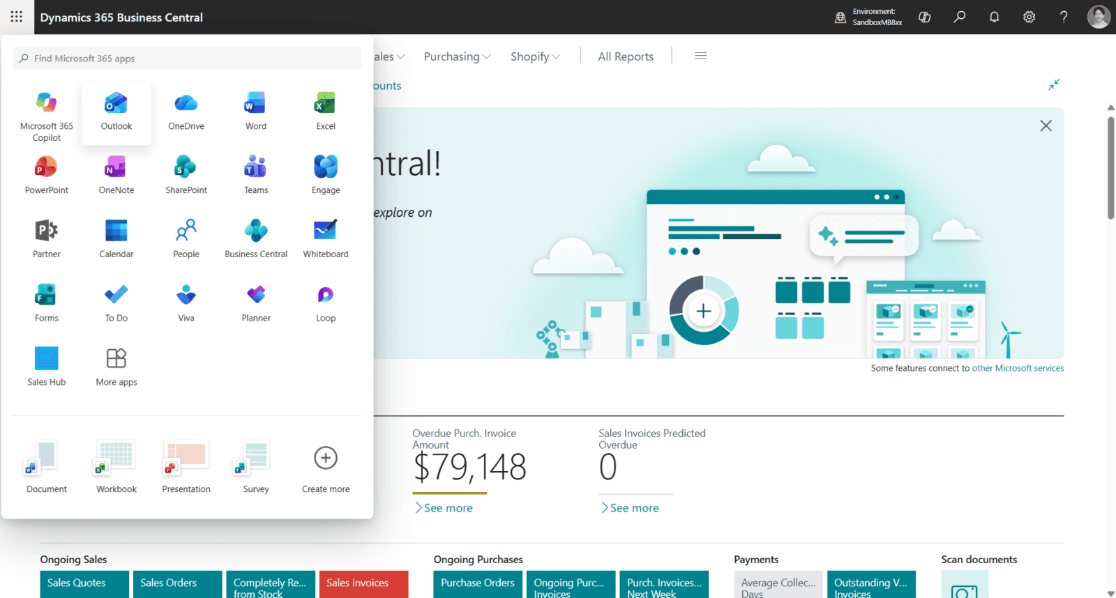The image size is (1116, 598).
Task: Create a new Word Document
Action: 47,467
